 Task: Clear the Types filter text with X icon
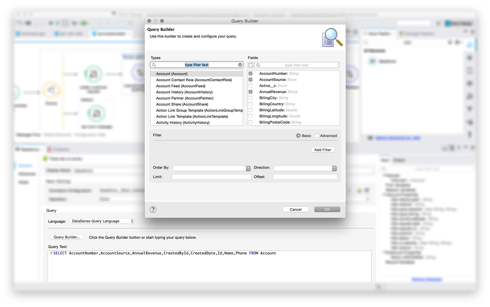240,65
